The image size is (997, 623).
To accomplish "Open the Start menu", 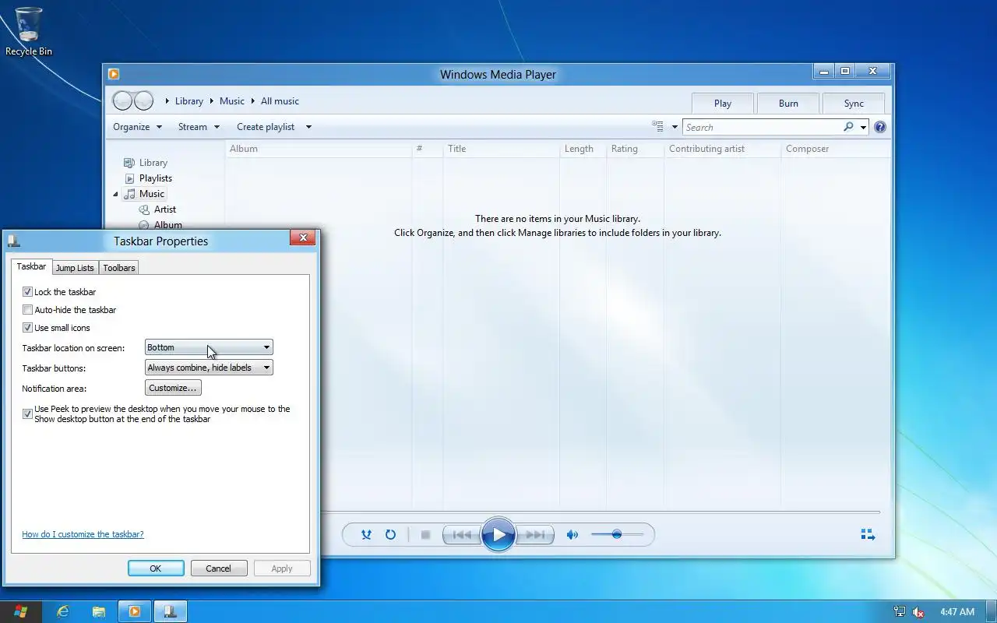I will pyautogui.click(x=20, y=611).
